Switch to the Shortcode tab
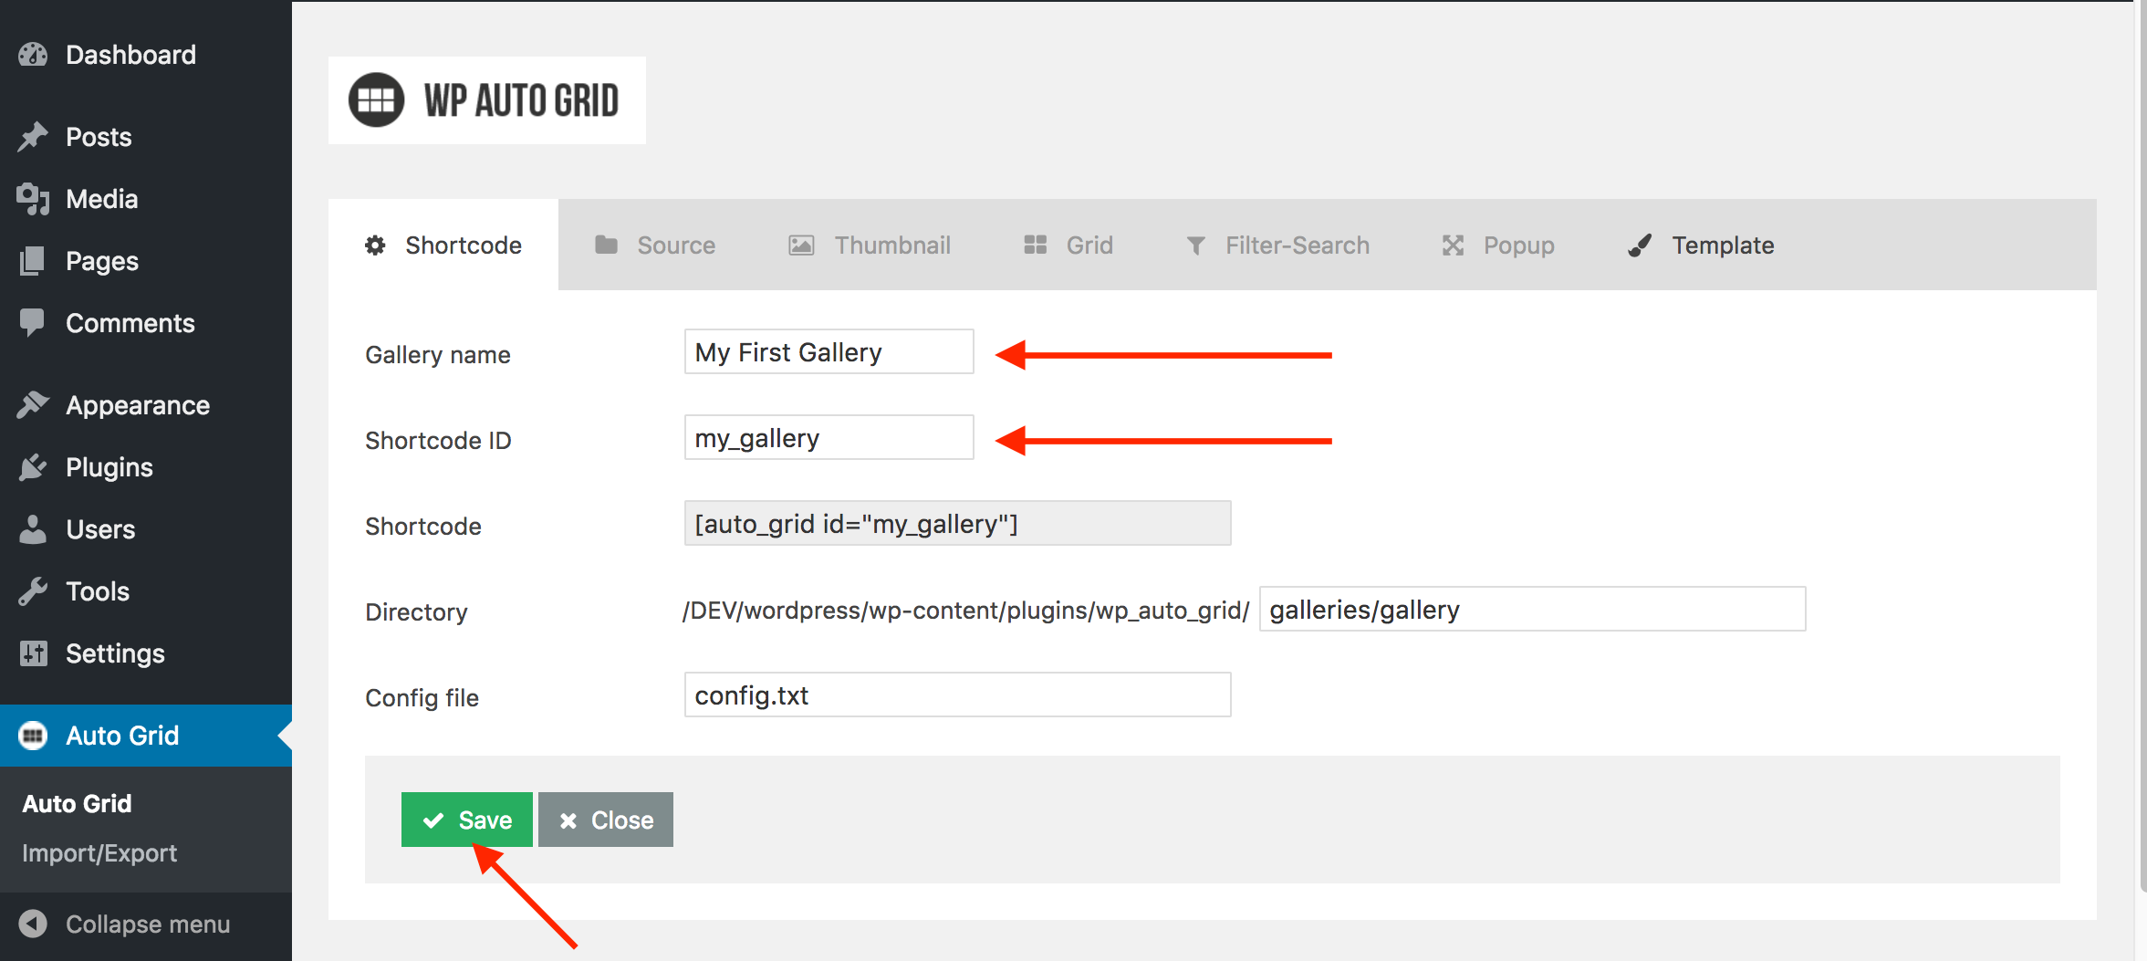 (443, 245)
